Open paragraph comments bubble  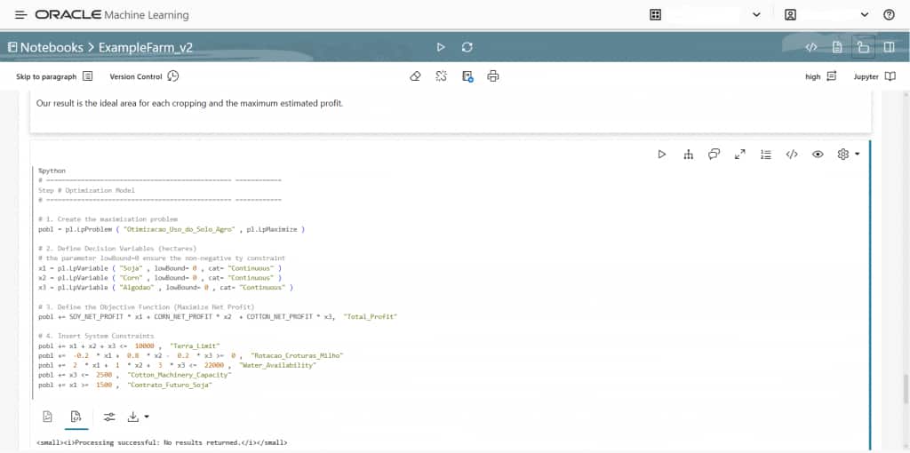click(x=714, y=155)
